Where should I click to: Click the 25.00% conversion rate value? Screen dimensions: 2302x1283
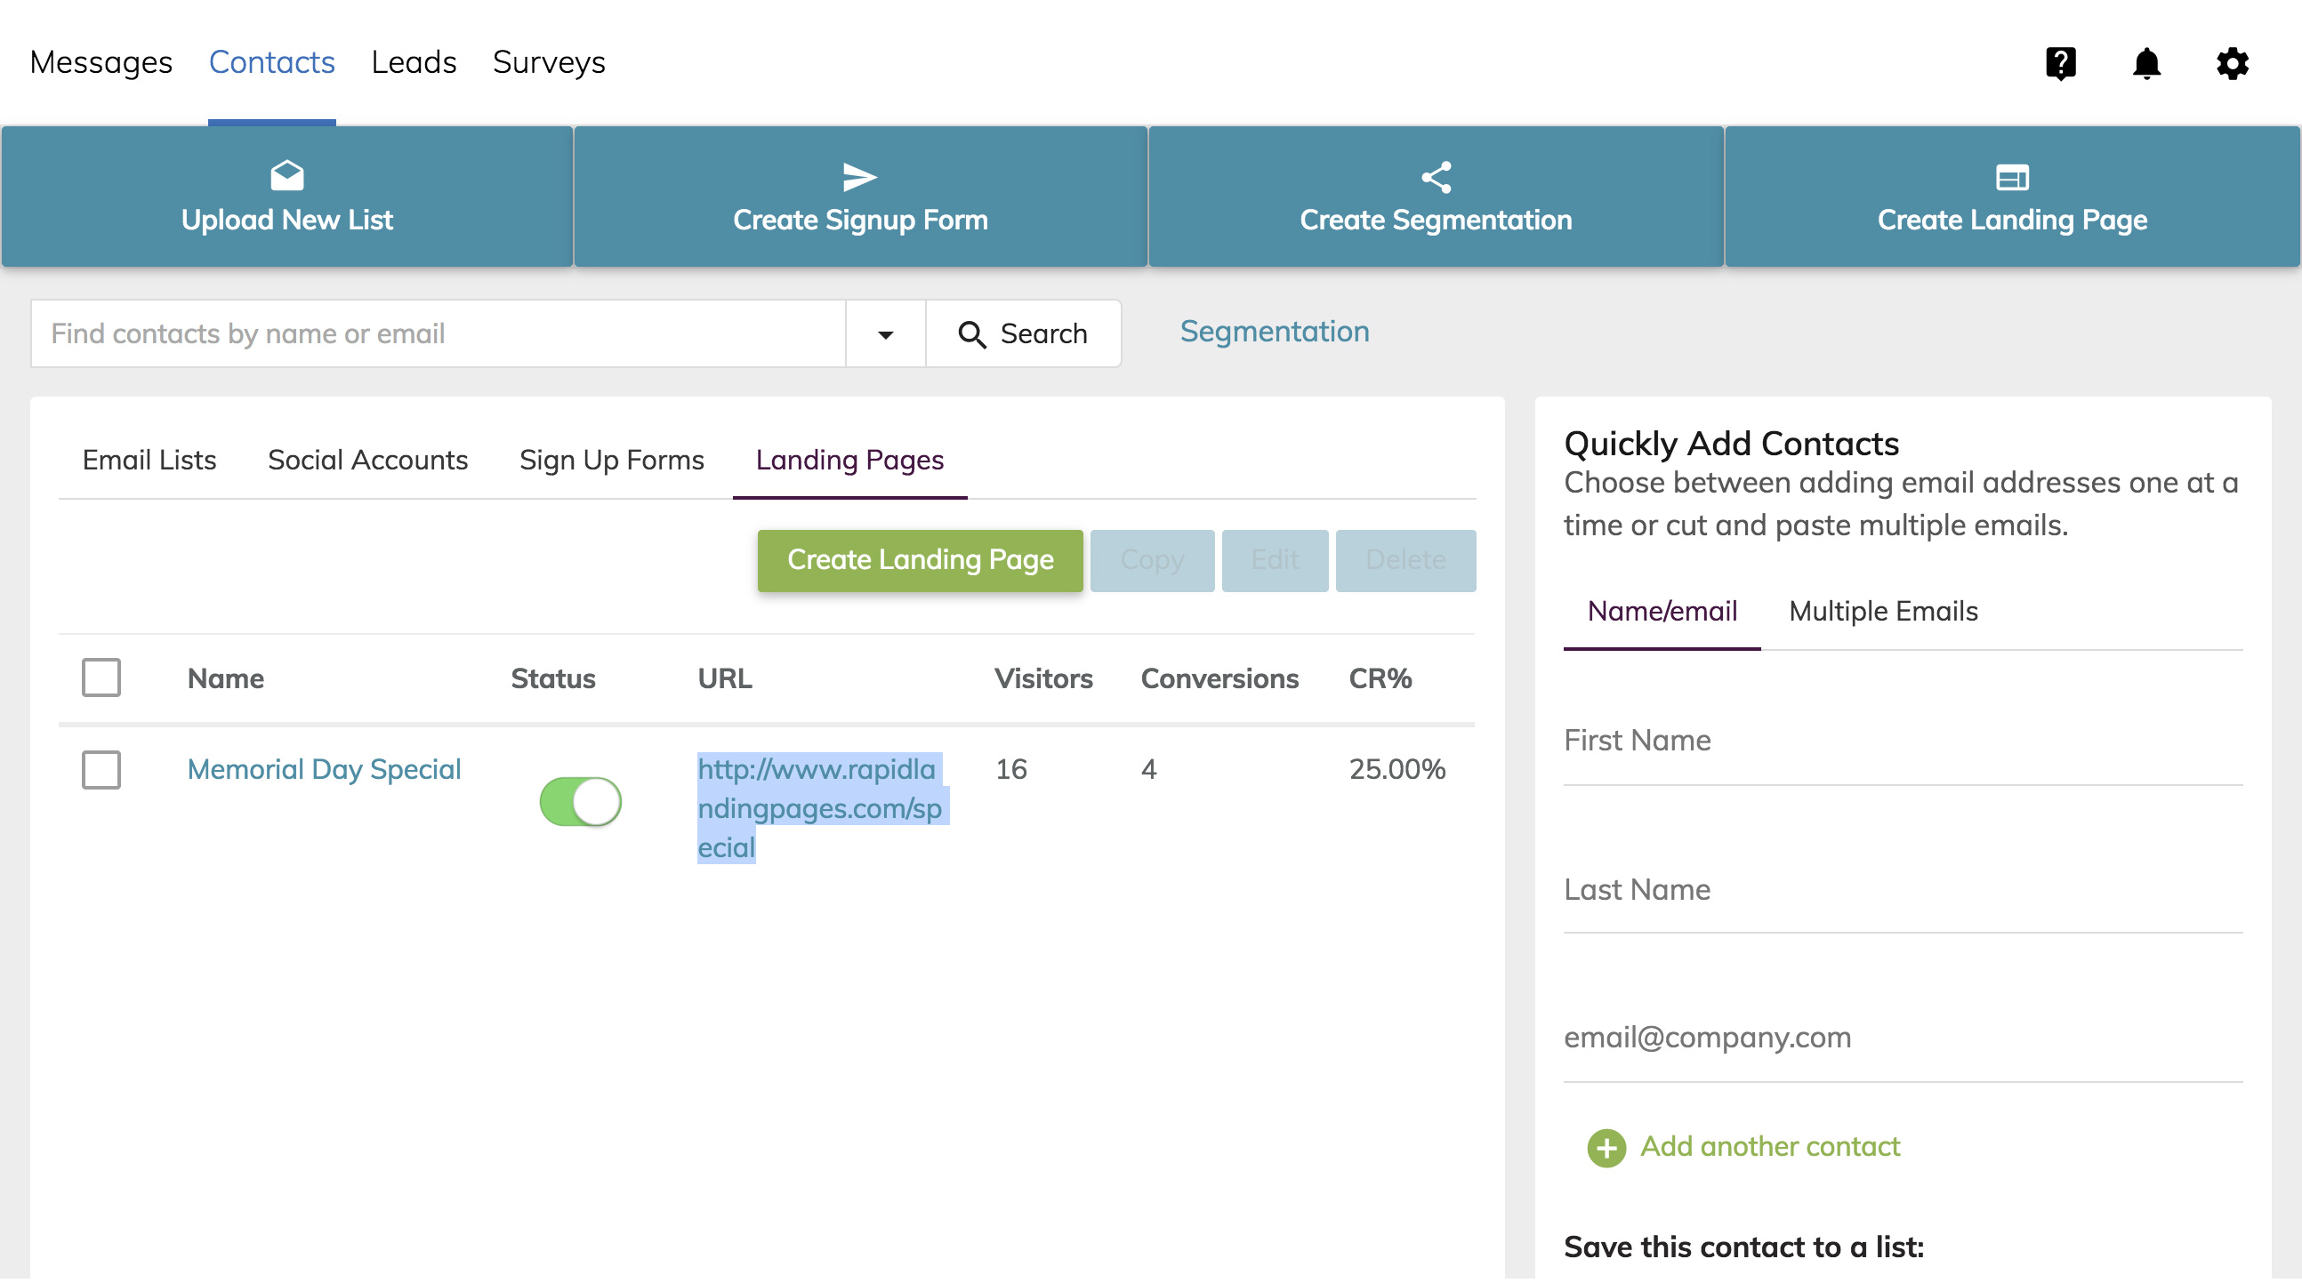coord(1396,769)
